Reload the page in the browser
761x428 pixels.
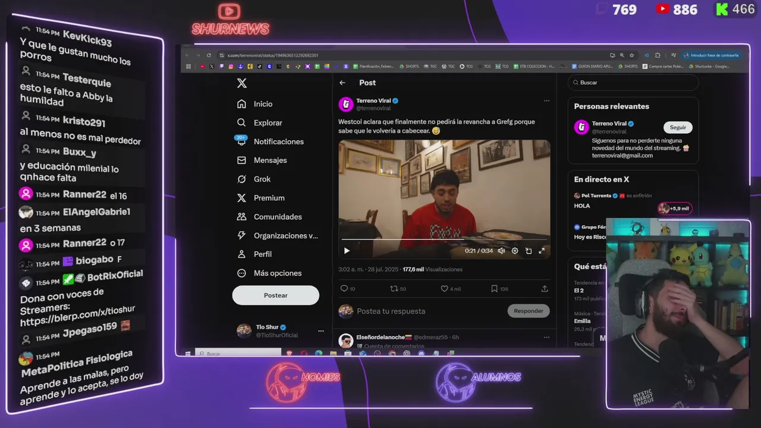coord(209,55)
